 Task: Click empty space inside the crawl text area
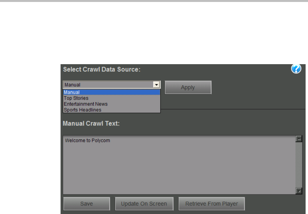tap(179, 169)
